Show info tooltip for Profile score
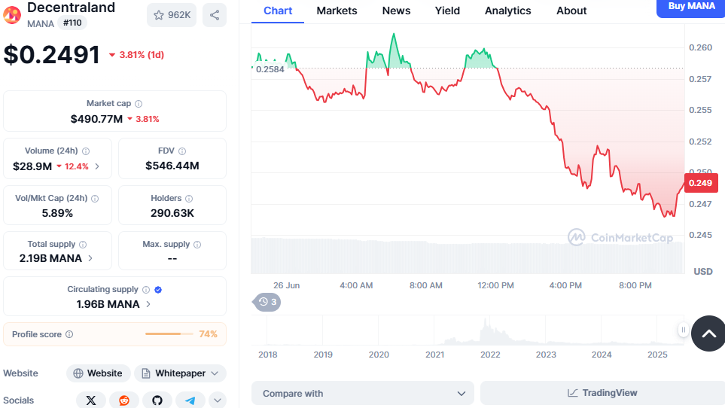725x408 pixels. coord(69,334)
